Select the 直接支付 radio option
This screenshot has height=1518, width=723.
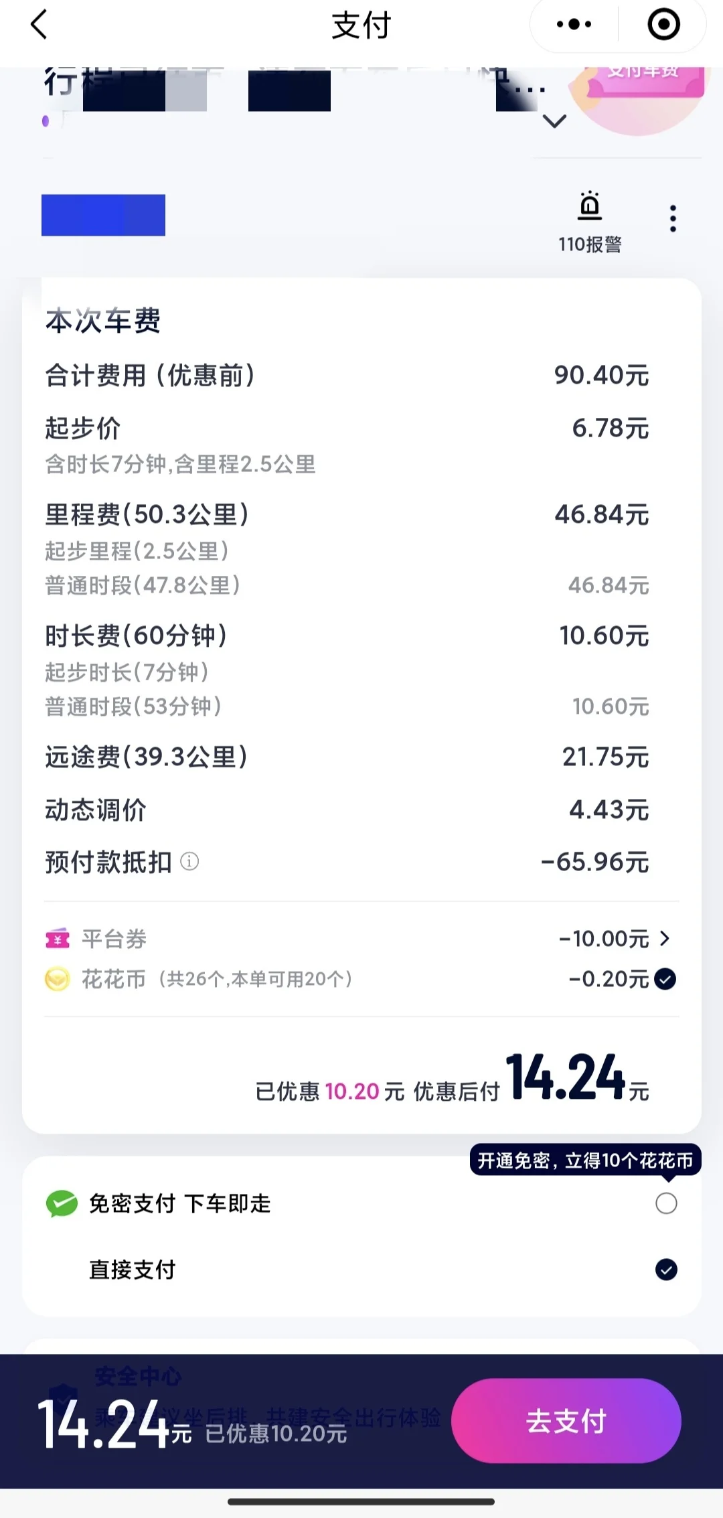coord(666,1269)
